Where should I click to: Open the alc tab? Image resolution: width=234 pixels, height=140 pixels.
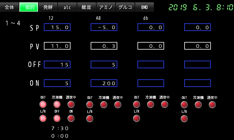coord(67,7)
